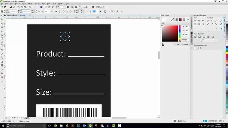Toggle full-screen preview button
The height and width of the screenshot is (128, 228).
coord(68,7)
